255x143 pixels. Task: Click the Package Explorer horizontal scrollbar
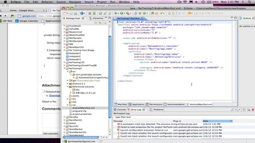tap(81, 137)
